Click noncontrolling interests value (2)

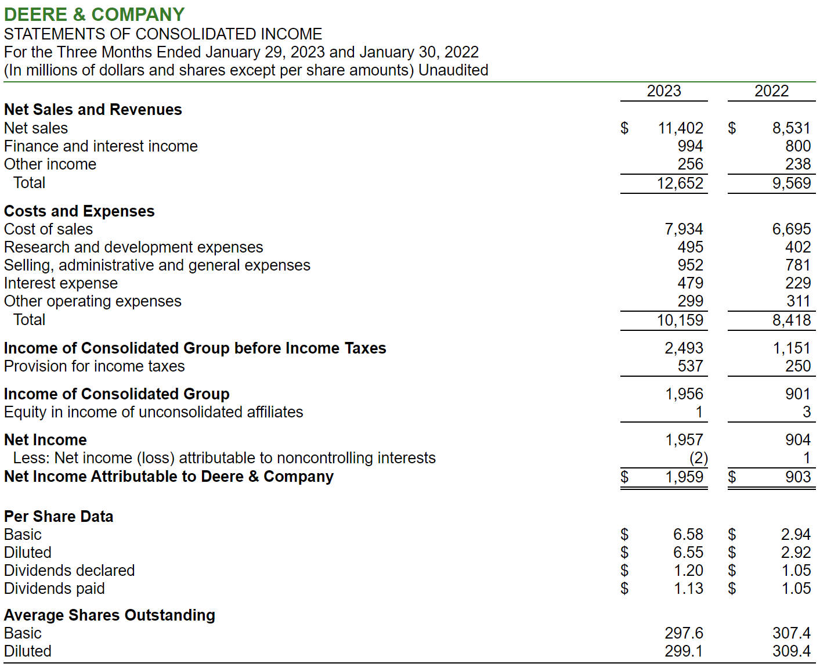698,458
